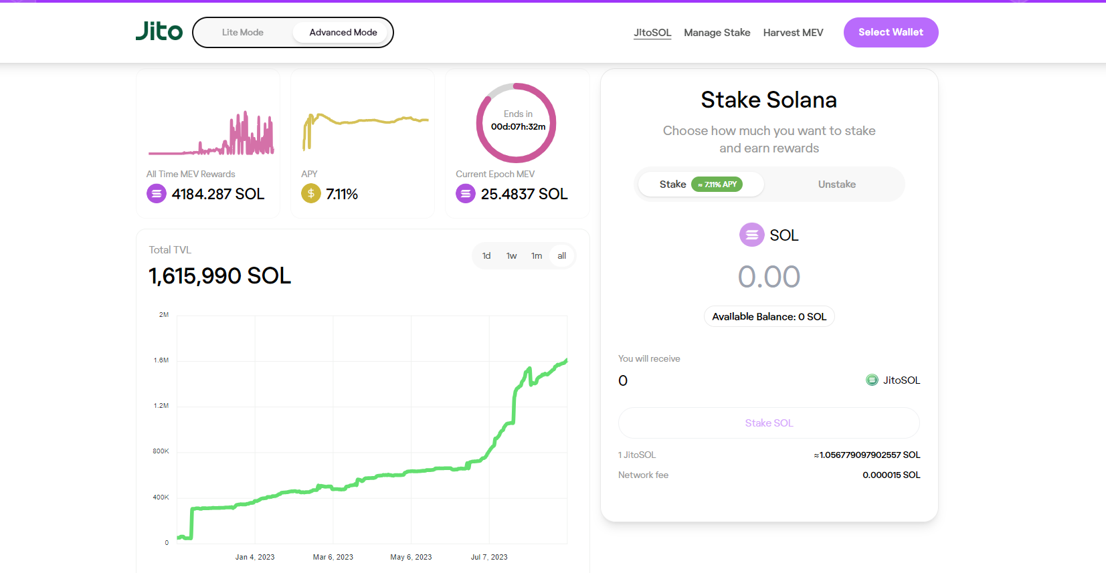1106x573 pixels.
Task: Click the May 6, 2023 axis label
Action: 411,557
